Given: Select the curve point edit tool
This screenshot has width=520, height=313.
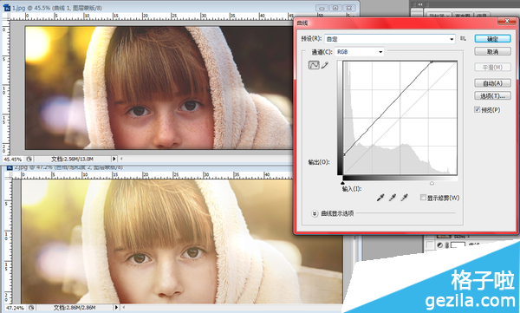Looking at the screenshot, I should 314,65.
